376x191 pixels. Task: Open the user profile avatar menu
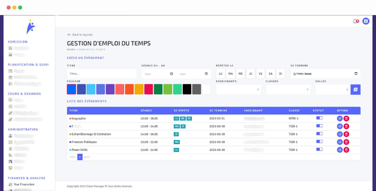pyautogui.click(x=366, y=21)
